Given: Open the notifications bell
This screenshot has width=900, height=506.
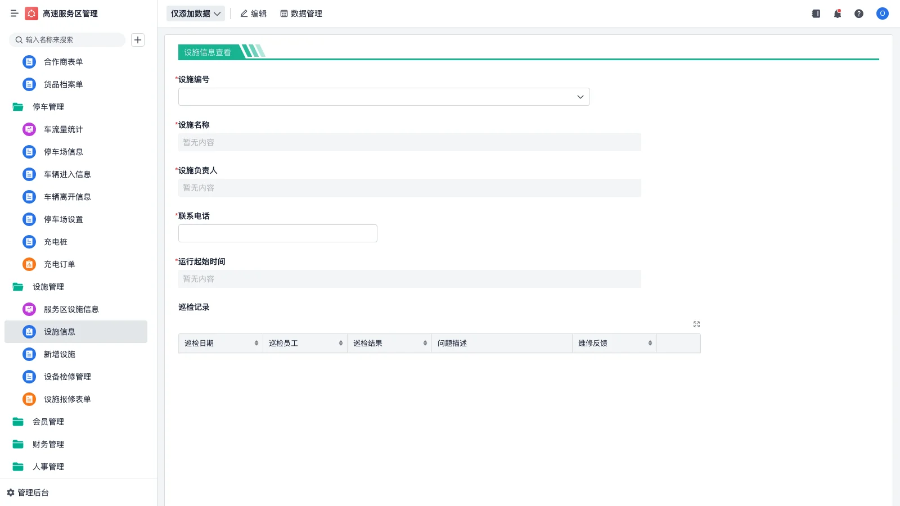Looking at the screenshot, I should point(838,13).
